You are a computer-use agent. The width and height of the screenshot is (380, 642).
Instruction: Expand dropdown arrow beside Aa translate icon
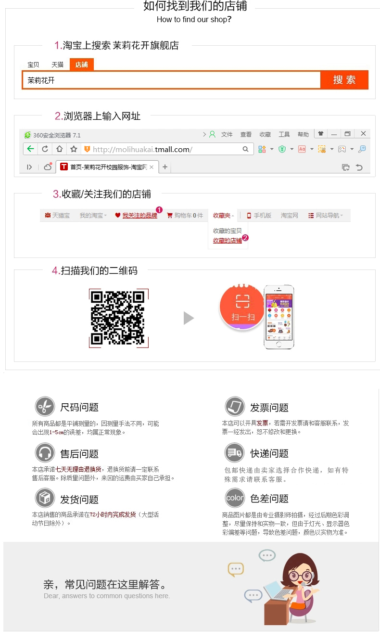coord(312,149)
